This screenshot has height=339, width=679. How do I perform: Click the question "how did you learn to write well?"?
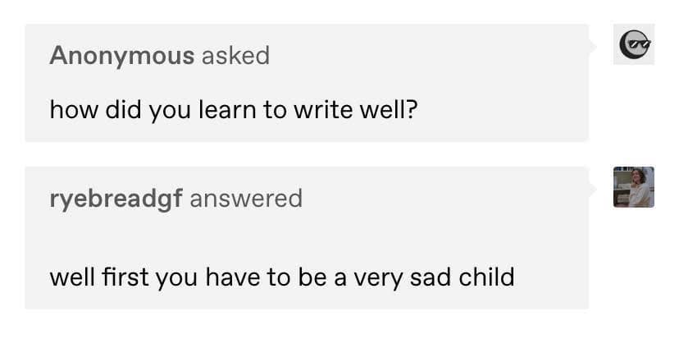234,109
